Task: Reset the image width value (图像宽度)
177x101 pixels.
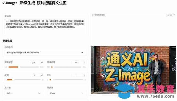Action: (42, 62)
